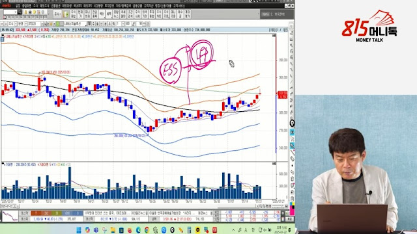Click the 코스피 index button

coord(25,219)
